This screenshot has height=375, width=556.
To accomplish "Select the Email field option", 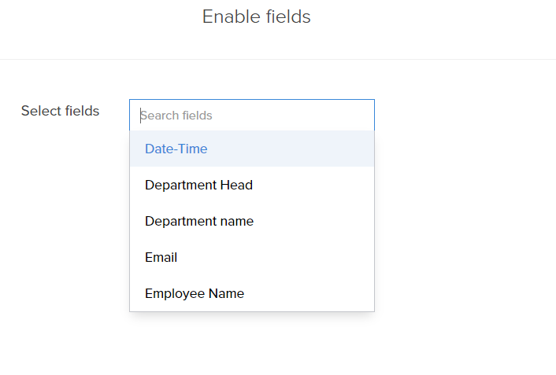I will click(x=161, y=258).
